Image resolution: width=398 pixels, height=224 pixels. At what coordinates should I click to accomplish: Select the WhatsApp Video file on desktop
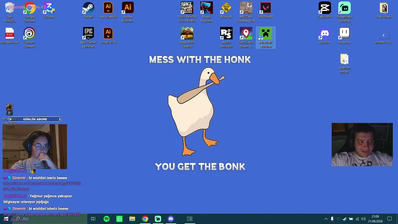[x=10, y=114]
